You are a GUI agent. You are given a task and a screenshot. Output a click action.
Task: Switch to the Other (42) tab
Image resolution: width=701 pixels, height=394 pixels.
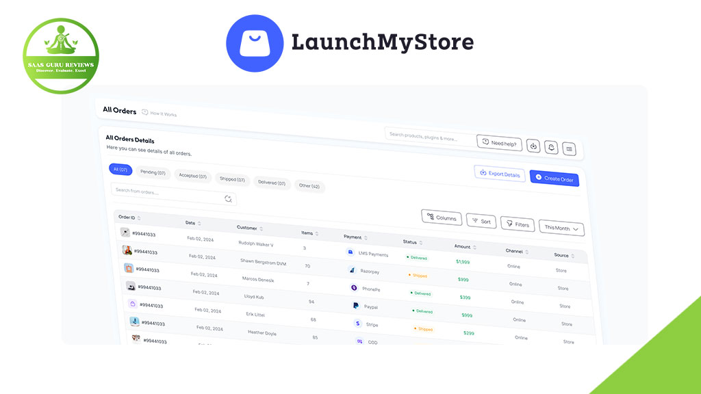[309, 186]
